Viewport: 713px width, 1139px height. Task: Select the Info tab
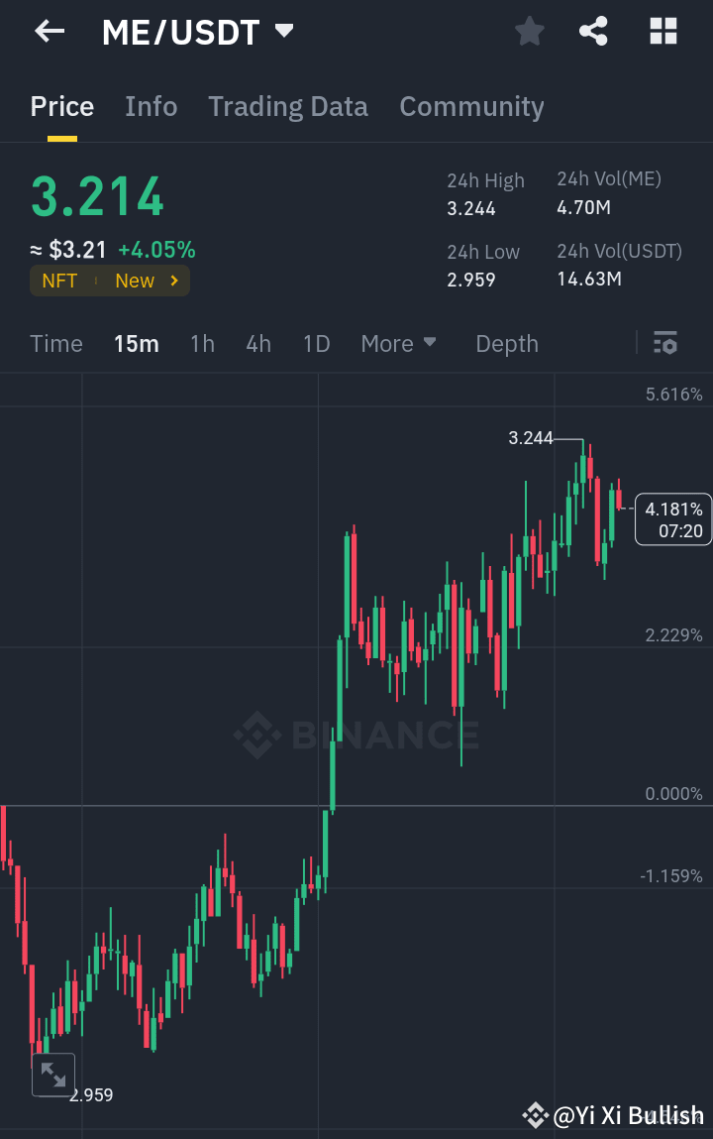pos(151,106)
